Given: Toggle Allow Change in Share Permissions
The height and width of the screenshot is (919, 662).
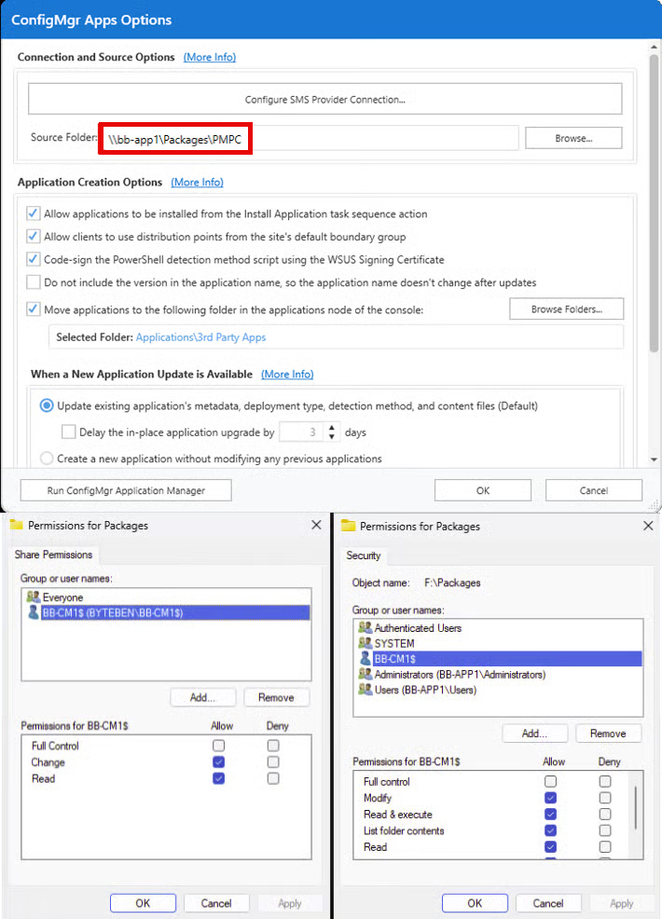Looking at the screenshot, I should click(219, 761).
